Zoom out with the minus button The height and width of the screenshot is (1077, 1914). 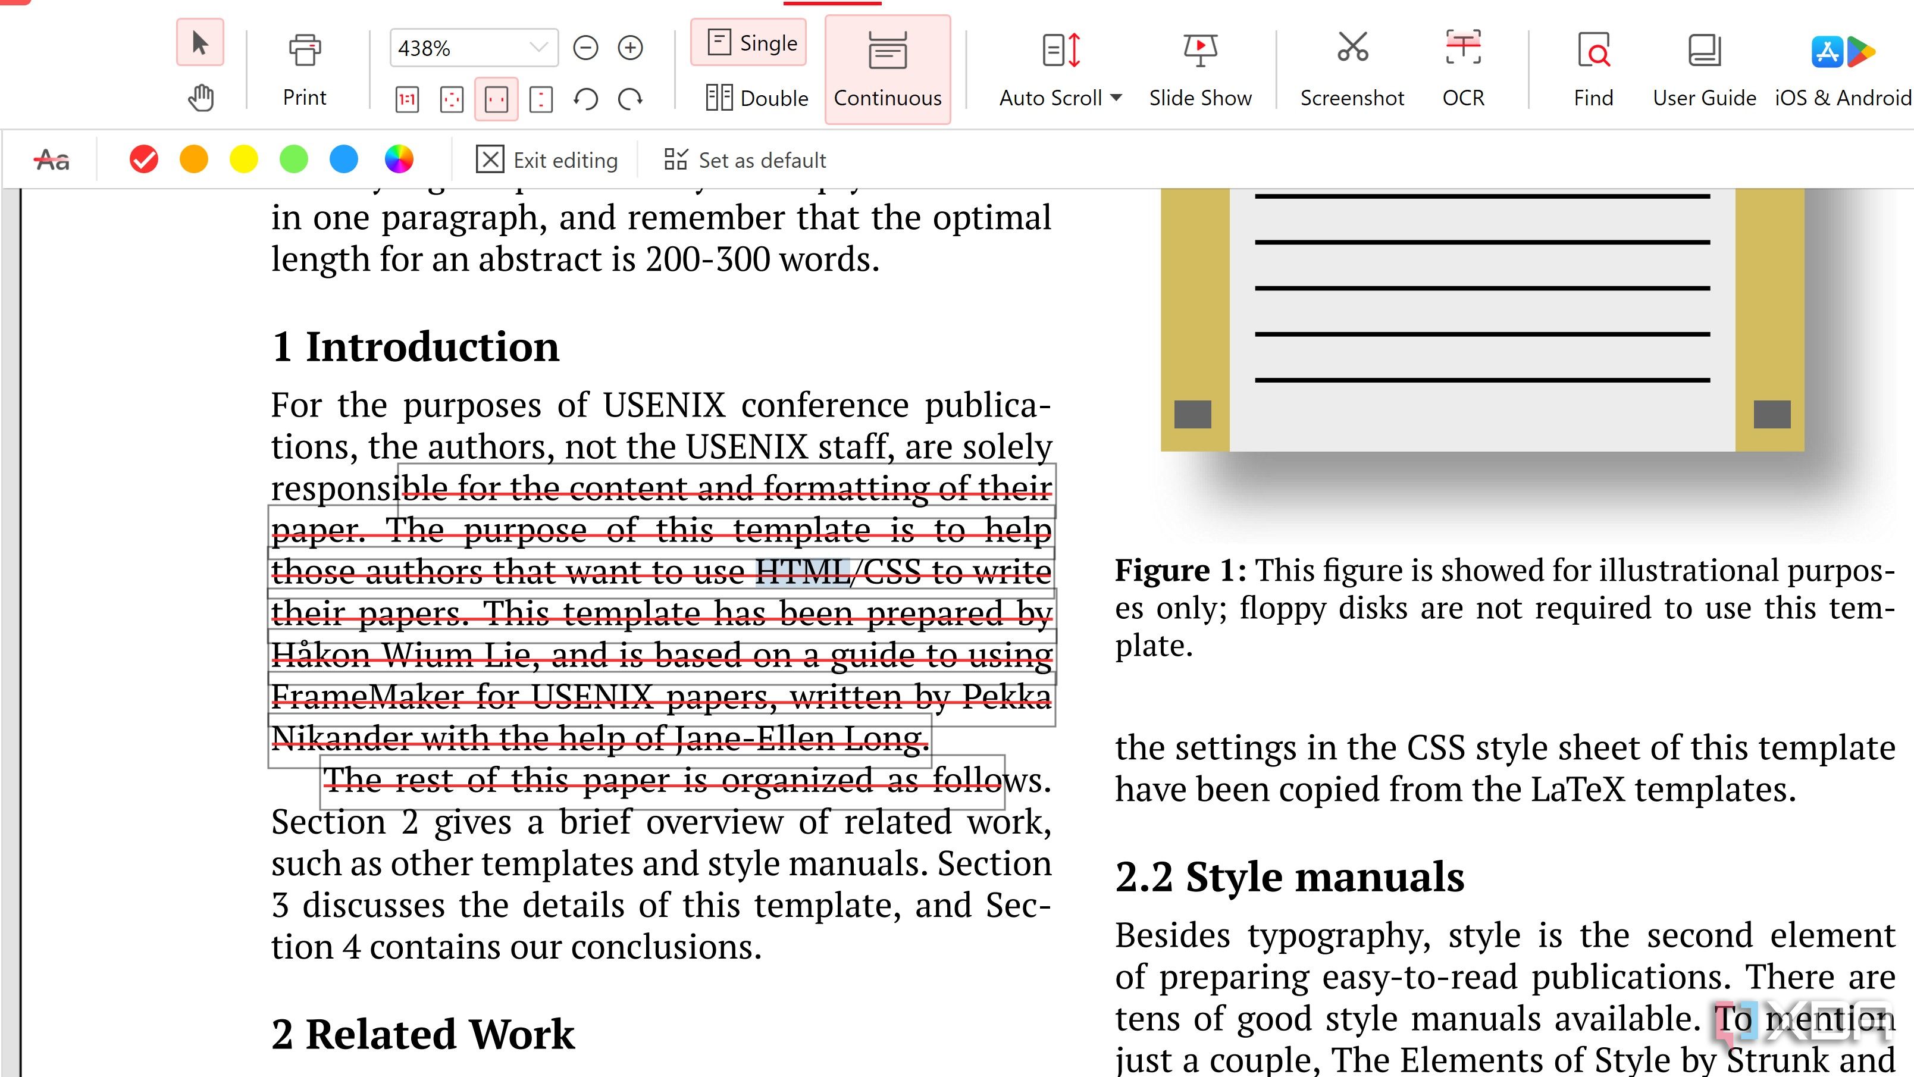tap(585, 48)
